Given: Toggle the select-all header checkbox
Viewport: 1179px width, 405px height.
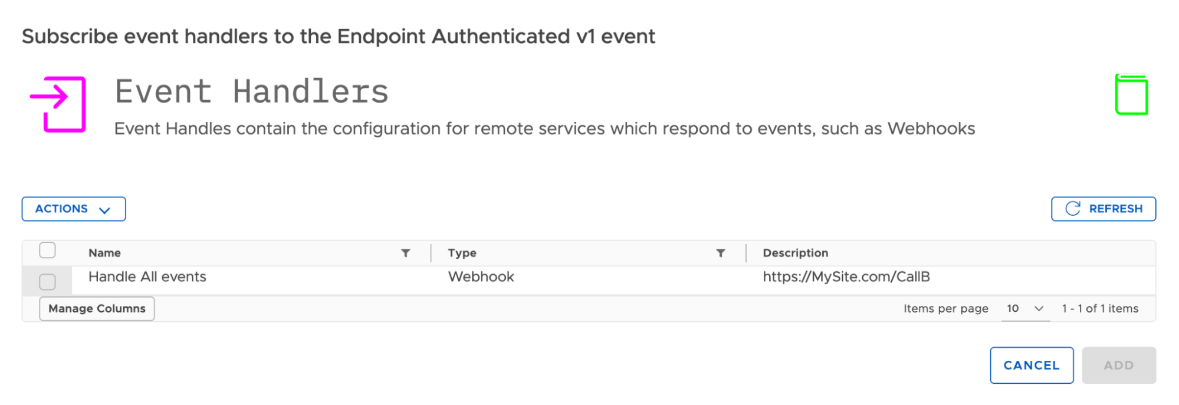Looking at the screenshot, I should coord(48,251).
